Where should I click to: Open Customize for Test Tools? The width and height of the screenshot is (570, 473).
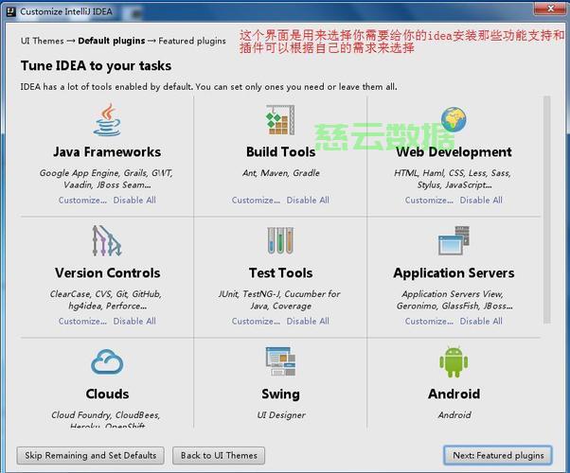point(256,321)
